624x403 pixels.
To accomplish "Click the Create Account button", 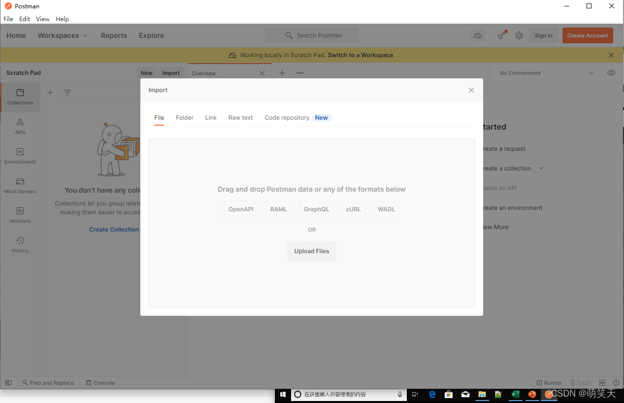I will [x=588, y=35].
